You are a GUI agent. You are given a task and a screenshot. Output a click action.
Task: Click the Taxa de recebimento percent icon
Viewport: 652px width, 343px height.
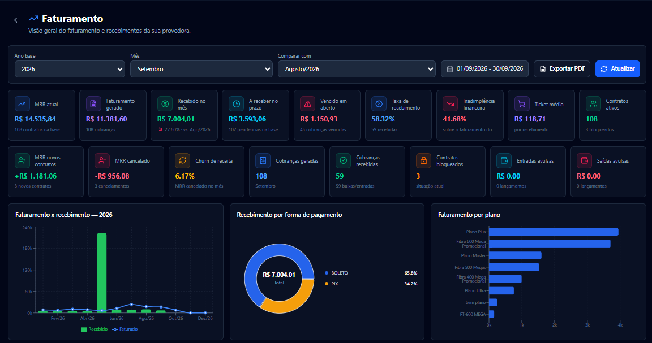379,104
